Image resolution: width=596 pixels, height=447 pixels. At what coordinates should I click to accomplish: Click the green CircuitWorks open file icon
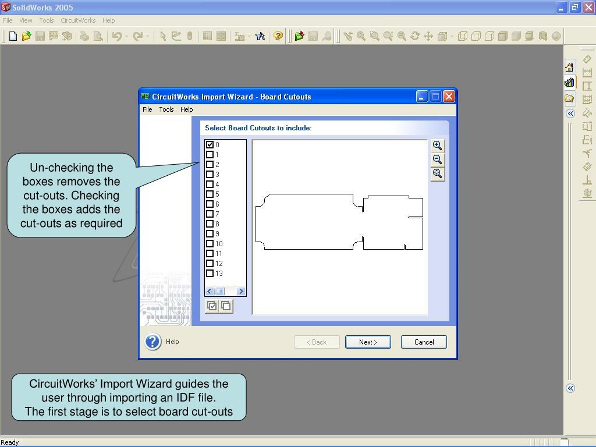click(300, 36)
